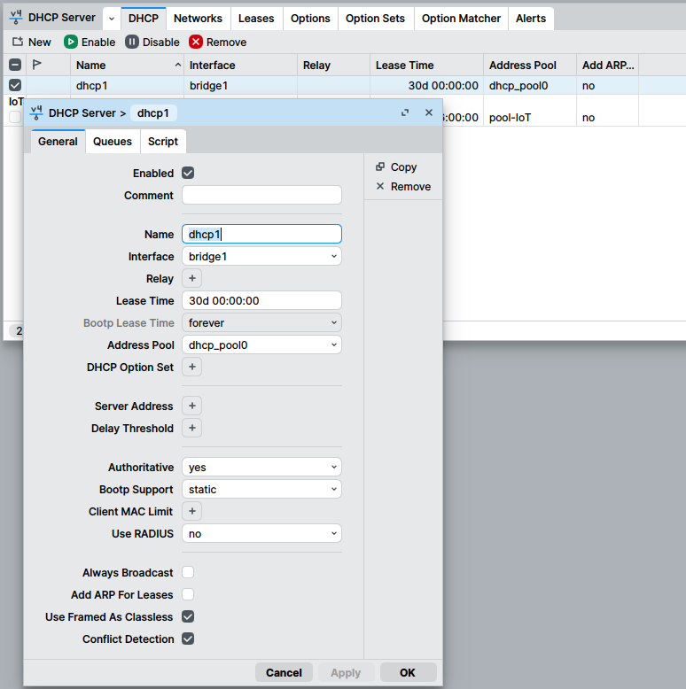686x689 pixels.
Task: Uncheck Conflict Detection checkbox
Action: [188, 639]
